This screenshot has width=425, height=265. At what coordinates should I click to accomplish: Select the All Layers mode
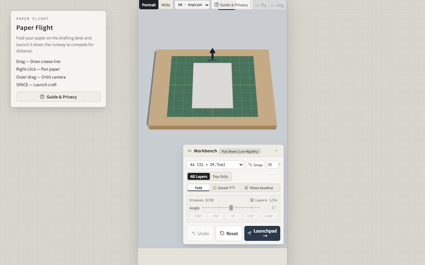click(x=199, y=177)
